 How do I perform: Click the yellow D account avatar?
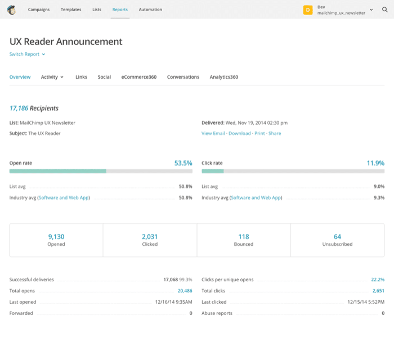308,10
